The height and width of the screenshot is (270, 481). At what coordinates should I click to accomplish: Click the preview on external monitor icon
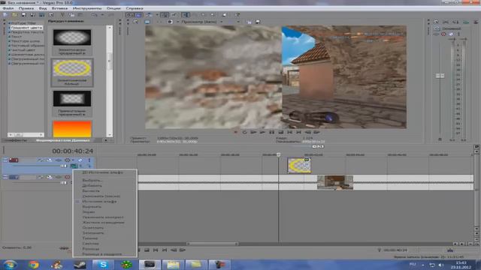click(x=147, y=22)
